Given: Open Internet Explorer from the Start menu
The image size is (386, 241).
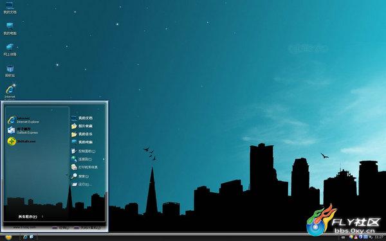Looking at the screenshot, I should pyautogui.click(x=24, y=120).
